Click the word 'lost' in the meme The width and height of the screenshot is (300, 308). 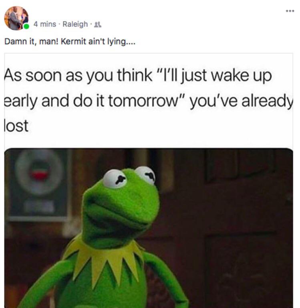point(16,126)
